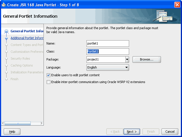Click the wizard banner portlet pages image

tap(163, 16)
